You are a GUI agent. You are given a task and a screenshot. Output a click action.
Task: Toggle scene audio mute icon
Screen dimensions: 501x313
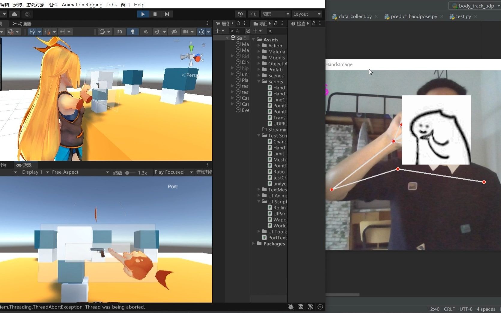[146, 32]
